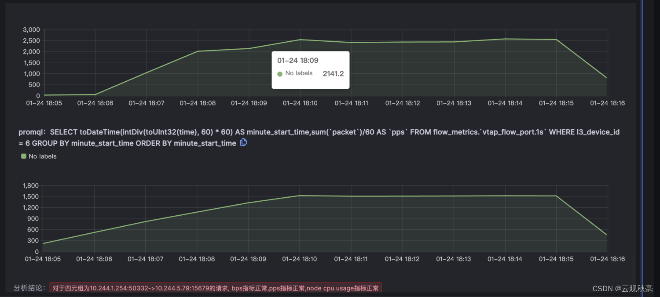
Task: Click upper chart data point at 18:08
Action: tap(198, 51)
